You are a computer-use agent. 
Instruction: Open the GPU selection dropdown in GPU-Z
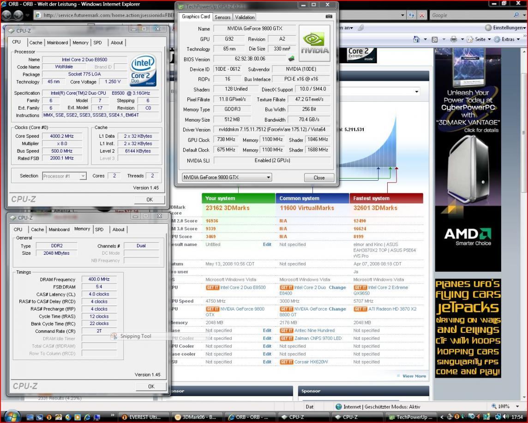coord(227,177)
